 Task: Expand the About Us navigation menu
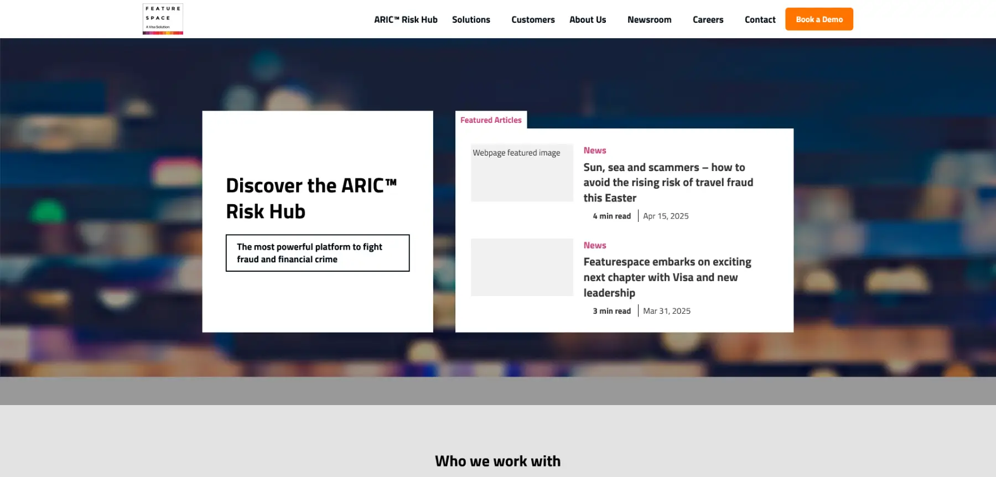588,20
